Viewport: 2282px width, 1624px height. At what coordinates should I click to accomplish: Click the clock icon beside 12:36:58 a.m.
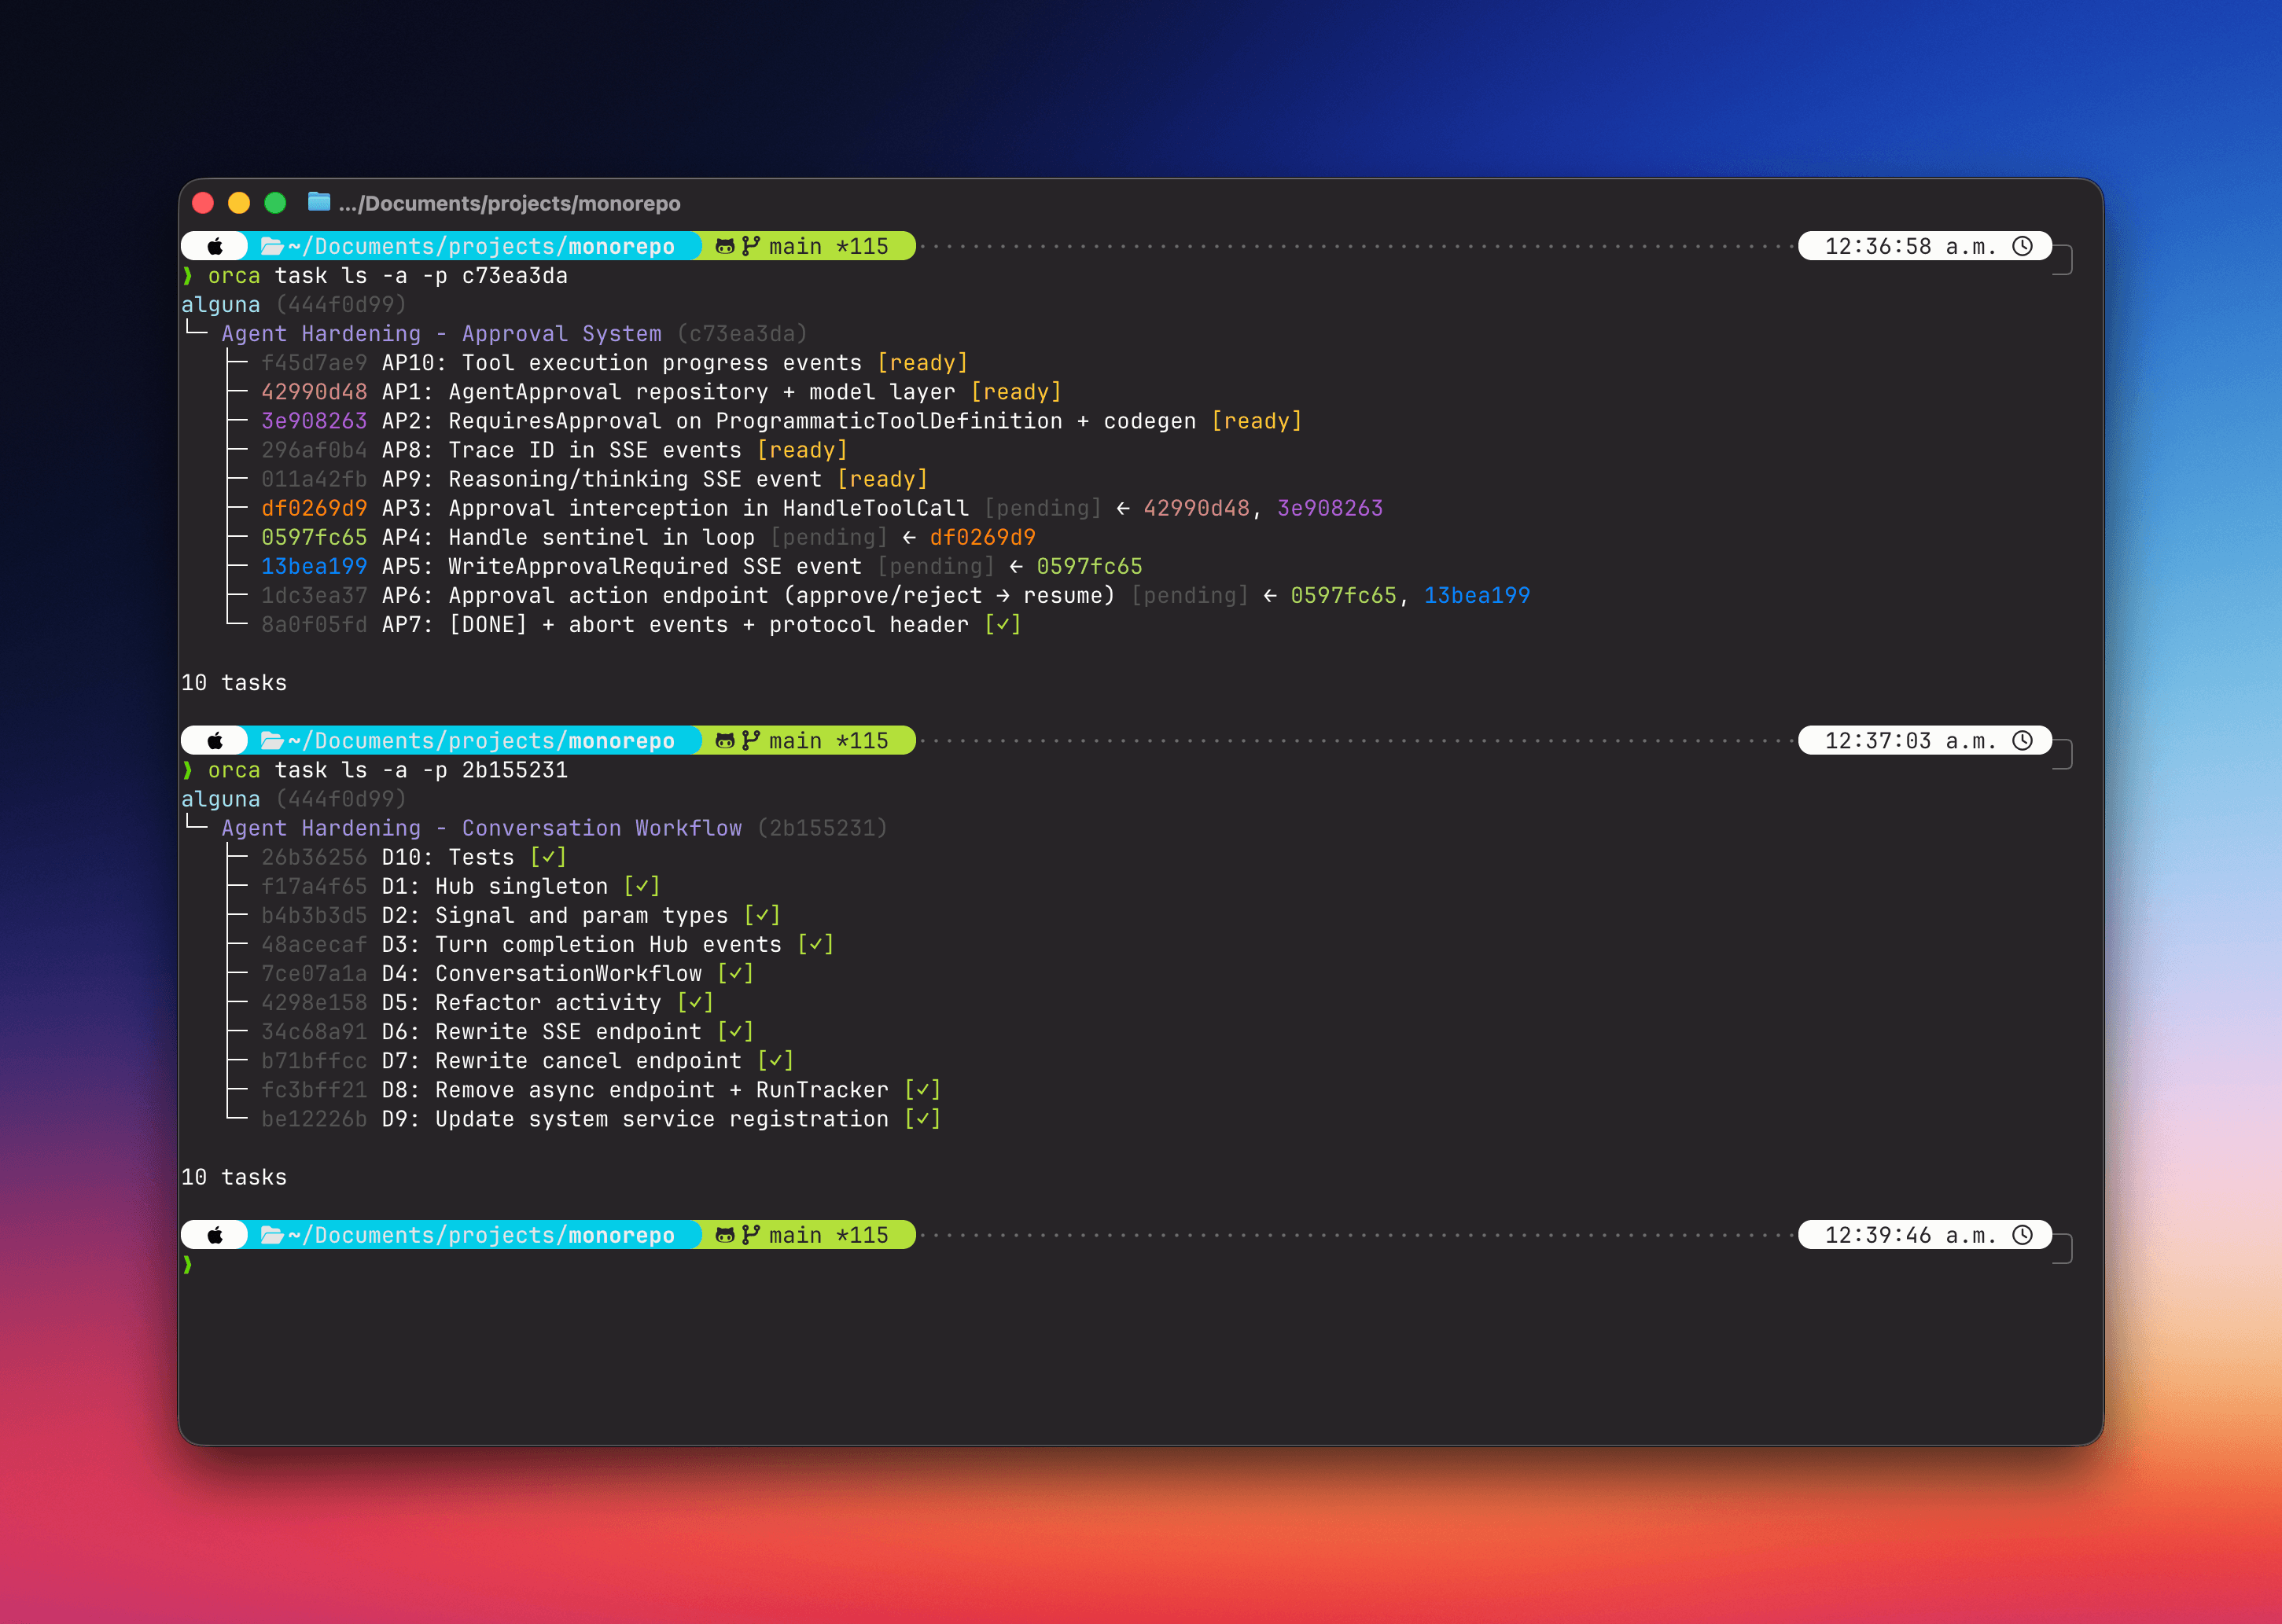[2023, 246]
